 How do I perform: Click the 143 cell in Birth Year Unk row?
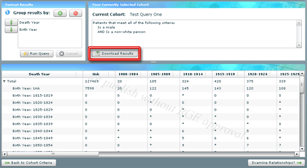[217, 88]
